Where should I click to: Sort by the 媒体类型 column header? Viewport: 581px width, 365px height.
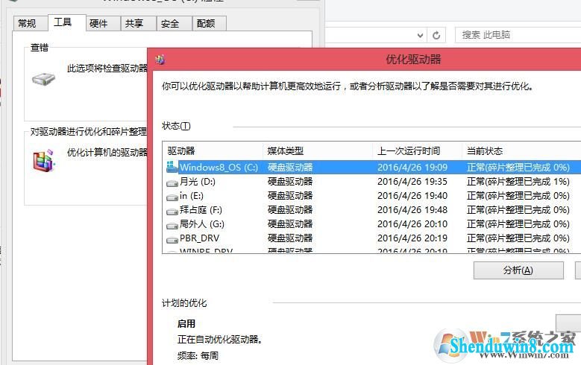(x=318, y=150)
